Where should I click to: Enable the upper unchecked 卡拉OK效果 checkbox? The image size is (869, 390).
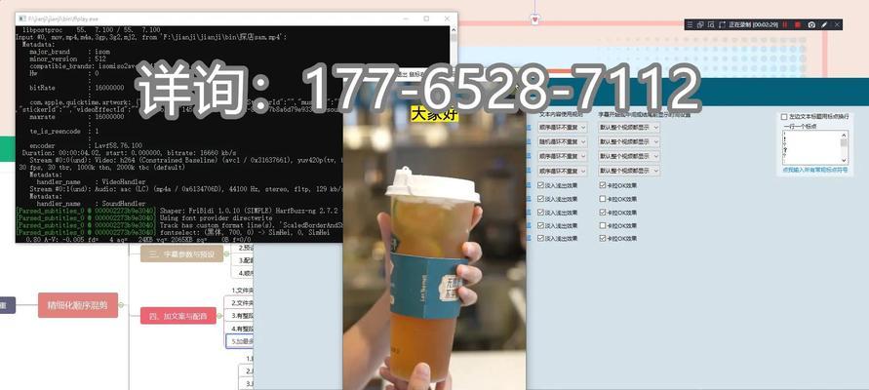tap(603, 199)
